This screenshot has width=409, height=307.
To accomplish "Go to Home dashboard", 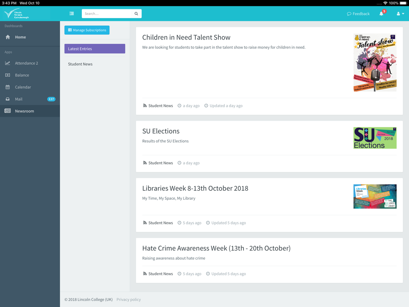I will pos(30,37).
